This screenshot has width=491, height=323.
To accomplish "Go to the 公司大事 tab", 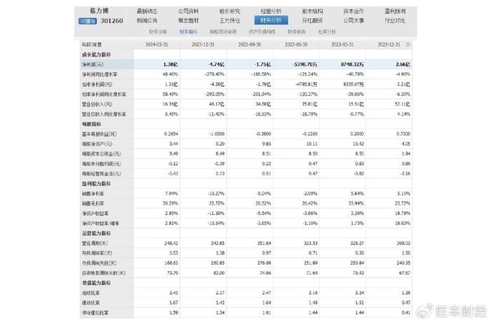I will click(x=354, y=20).
